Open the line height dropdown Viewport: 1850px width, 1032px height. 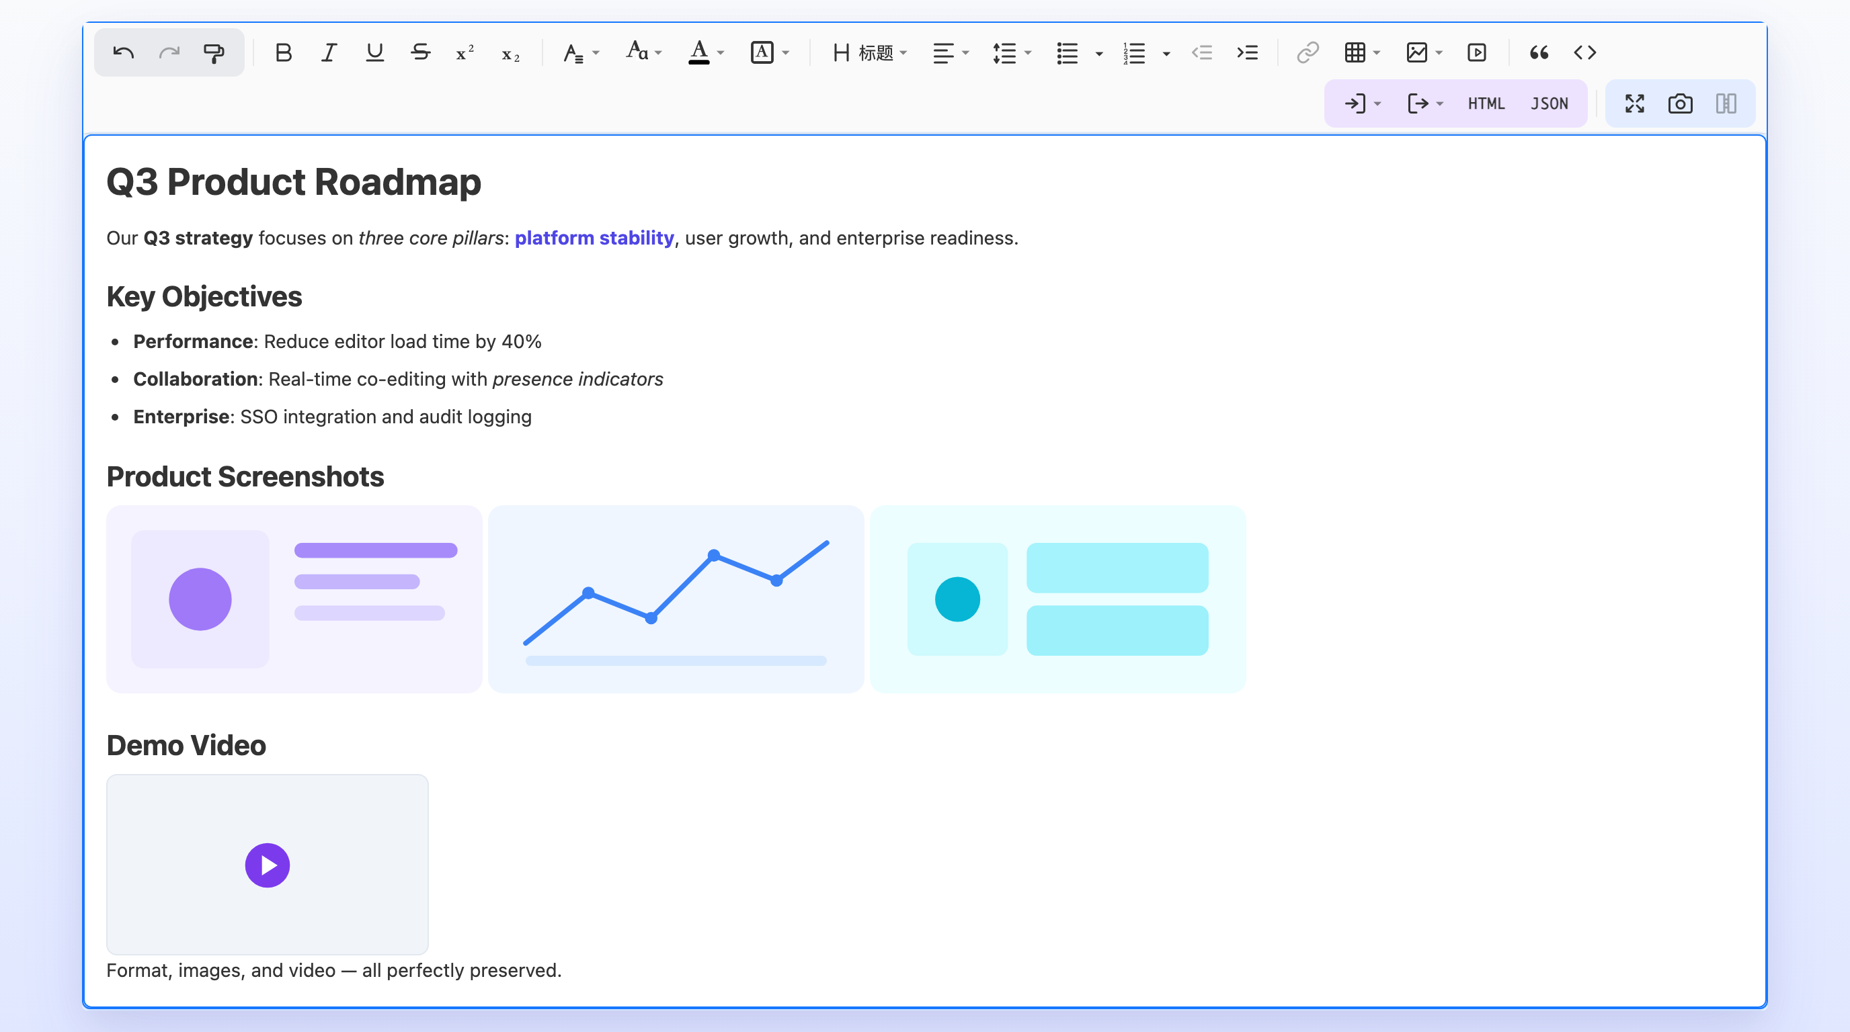[x=1012, y=52]
